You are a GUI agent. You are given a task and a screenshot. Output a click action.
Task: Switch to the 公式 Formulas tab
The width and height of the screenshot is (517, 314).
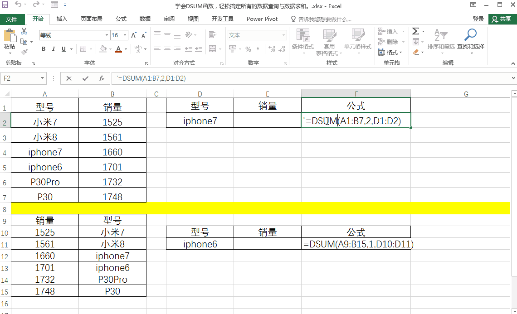(121, 19)
